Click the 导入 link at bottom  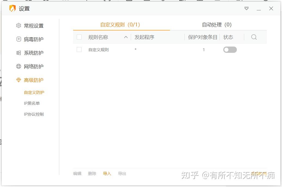(x=107, y=173)
